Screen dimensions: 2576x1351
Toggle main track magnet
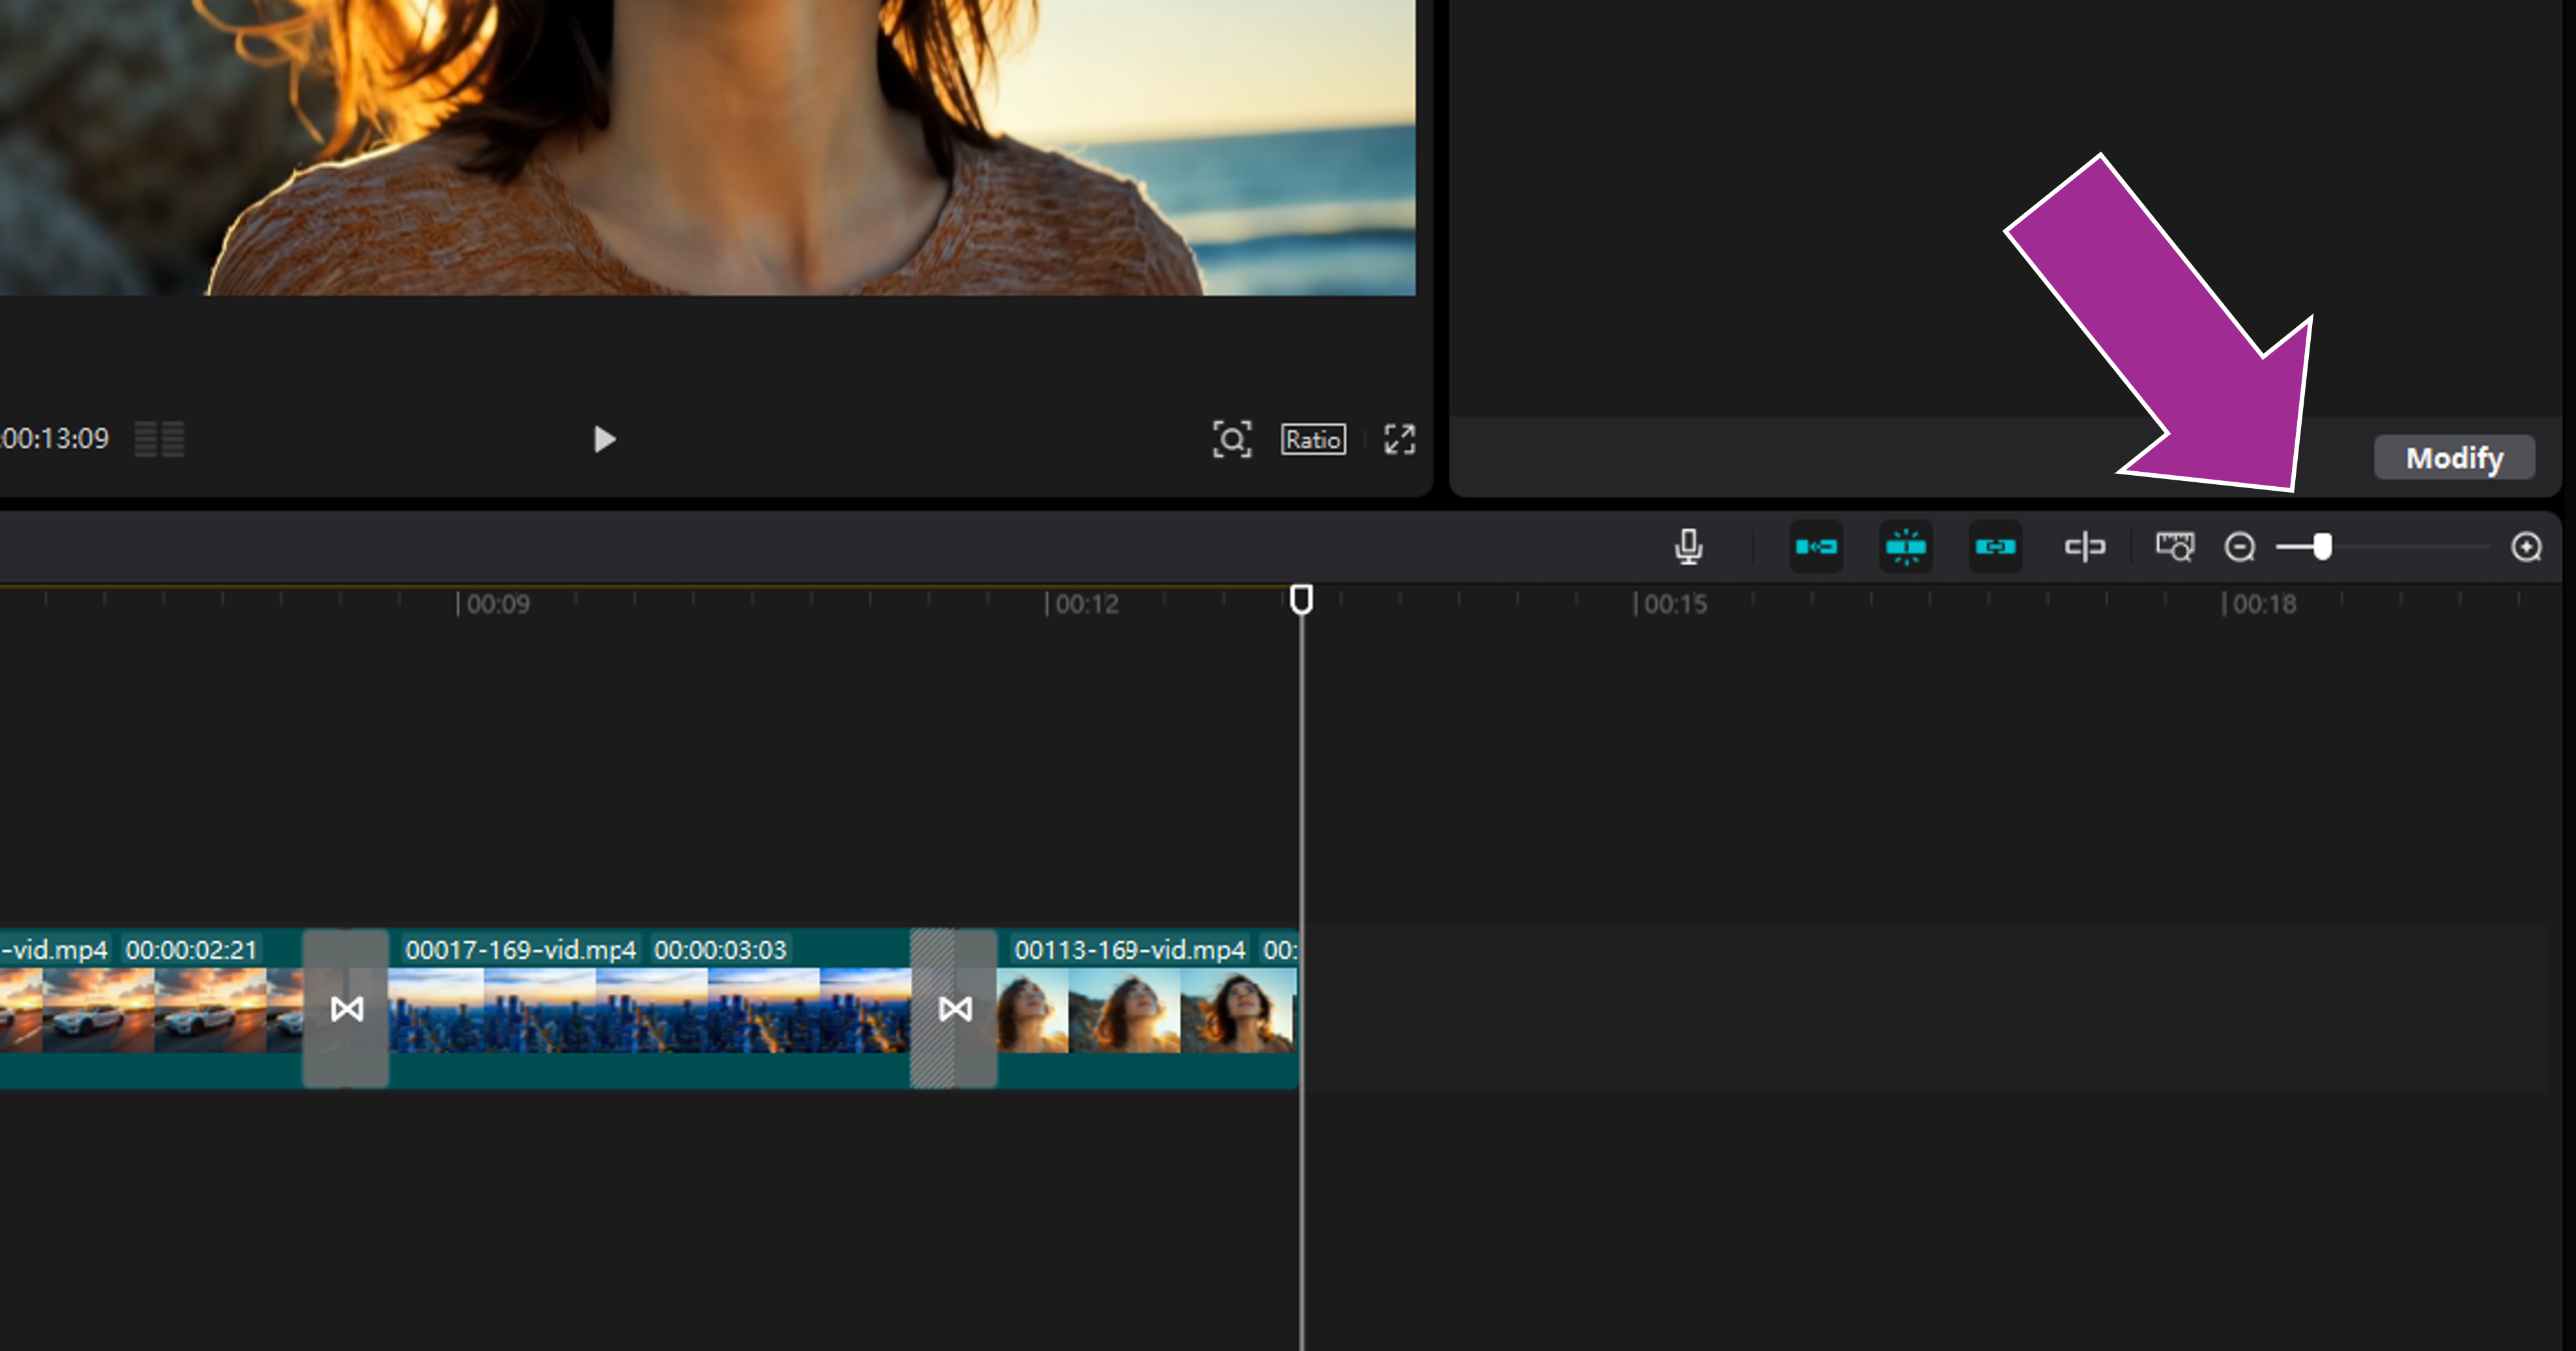[x=1816, y=547]
